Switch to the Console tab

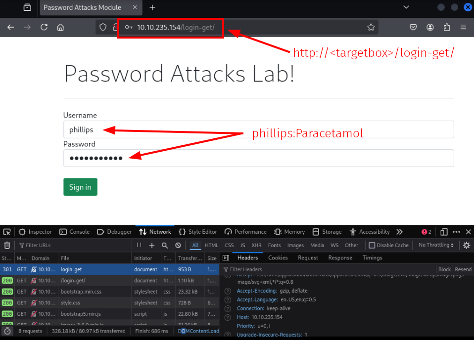(x=75, y=232)
